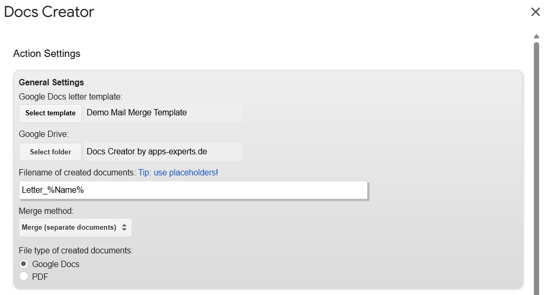The width and height of the screenshot is (546, 295).
Task: Click the Action Settings heading
Action: (x=47, y=53)
